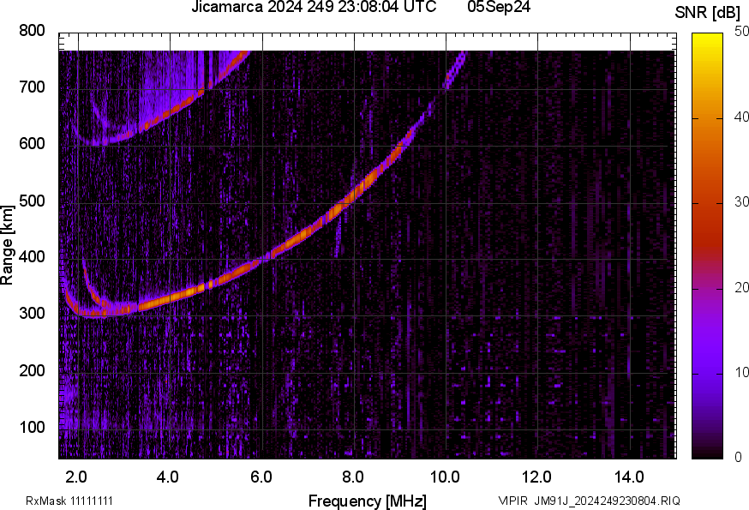Click the colorbar tick label '10'
The height and width of the screenshot is (510, 749).
point(741,372)
